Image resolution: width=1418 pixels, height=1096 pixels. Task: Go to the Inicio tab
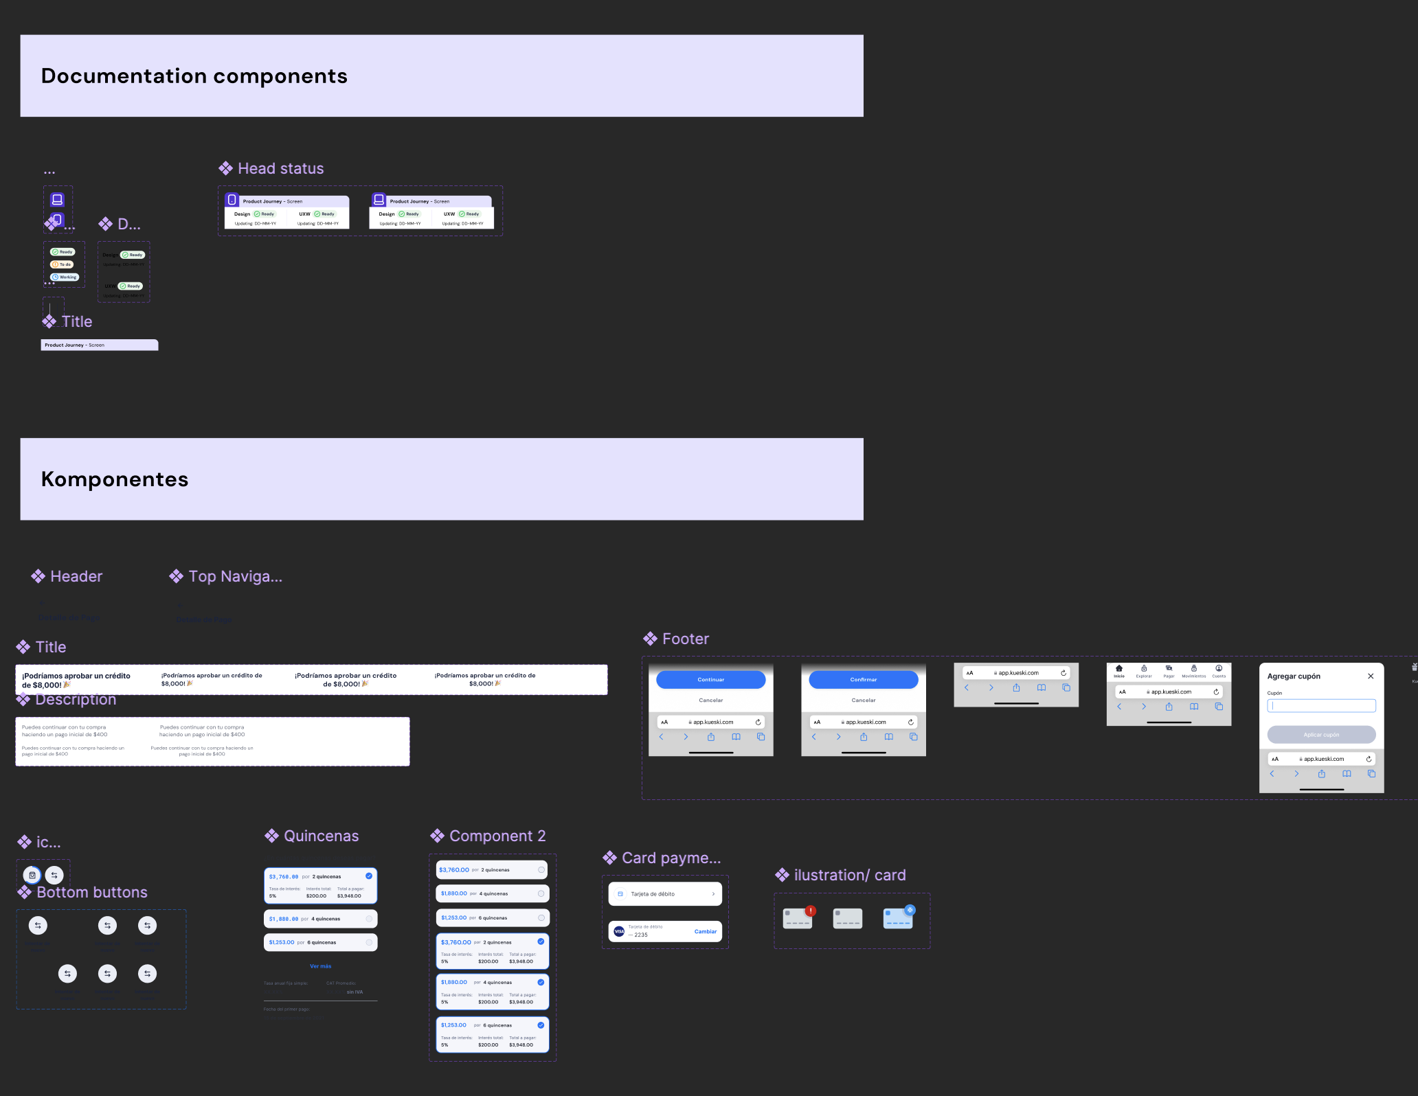click(x=1119, y=670)
